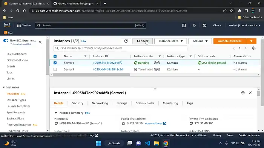Copy the Instance ID in summary

[x=56, y=123]
